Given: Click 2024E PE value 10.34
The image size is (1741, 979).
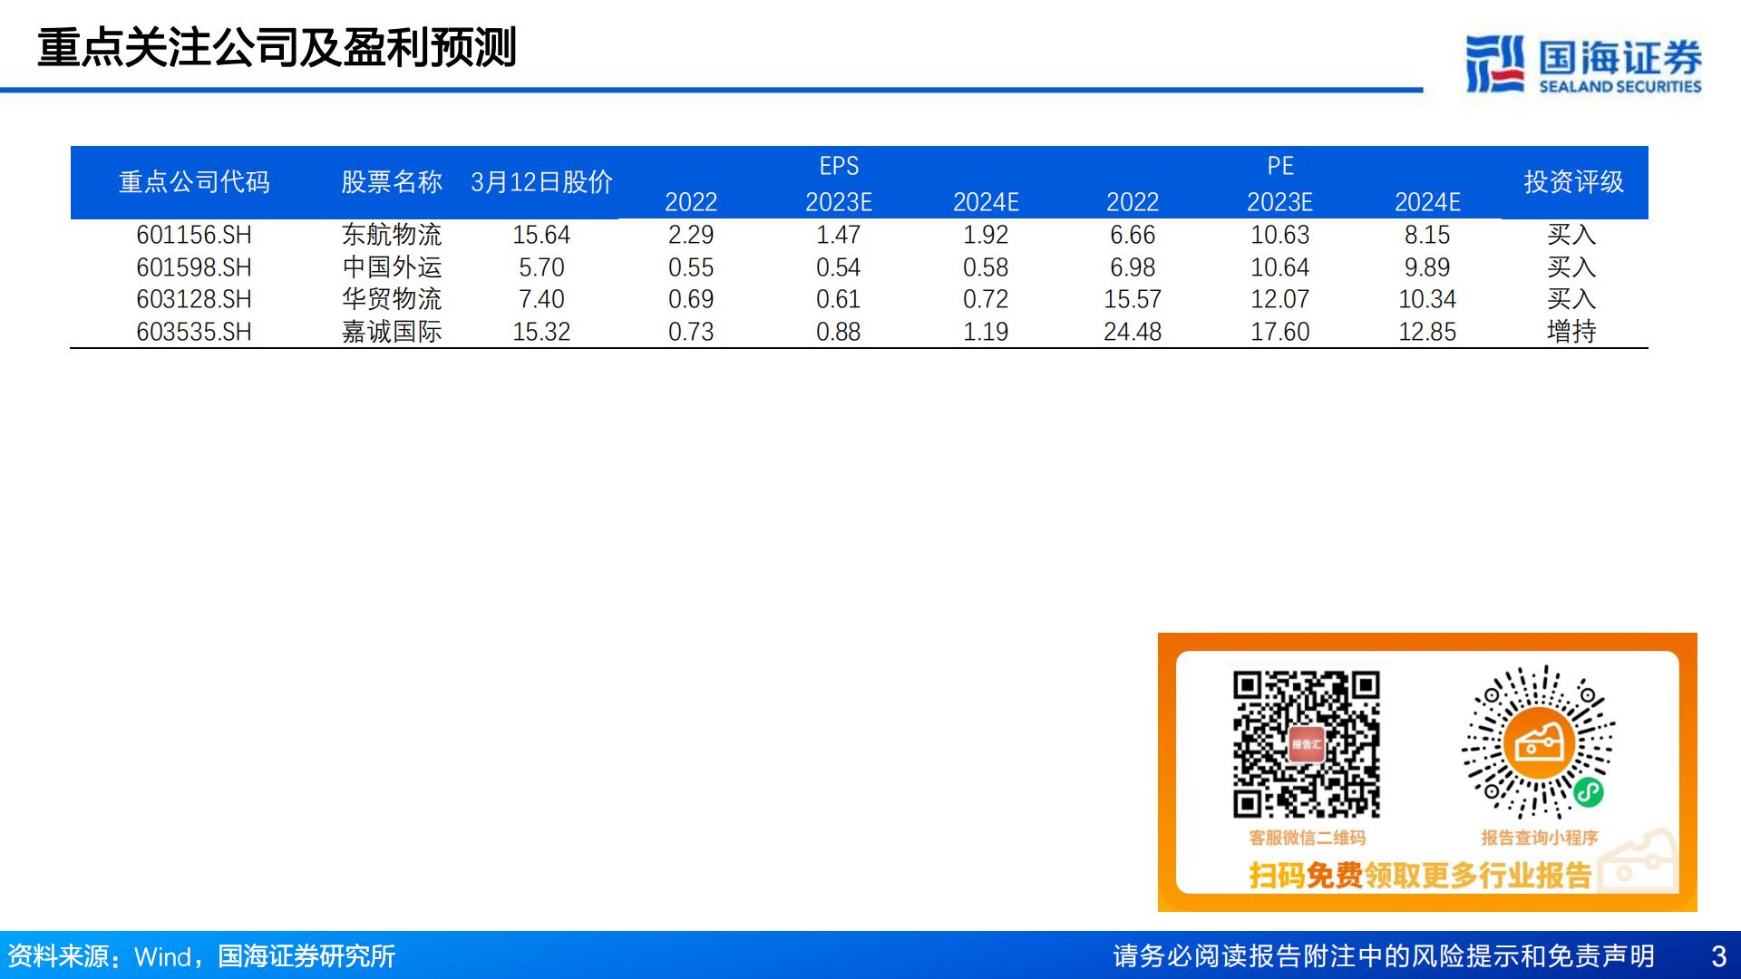Looking at the screenshot, I should pyautogui.click(x=1427, y=299).
